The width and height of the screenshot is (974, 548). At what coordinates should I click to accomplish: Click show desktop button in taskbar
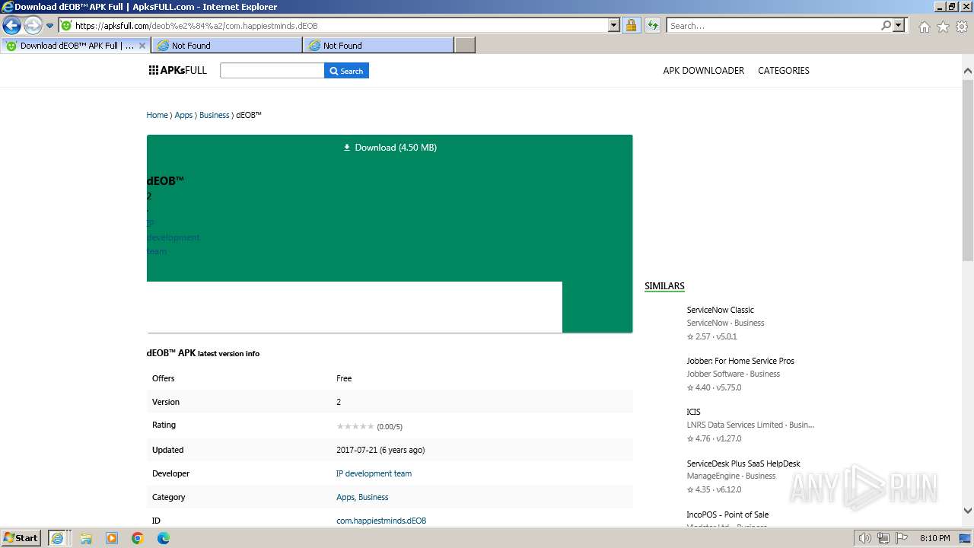(x=965, y=538)
